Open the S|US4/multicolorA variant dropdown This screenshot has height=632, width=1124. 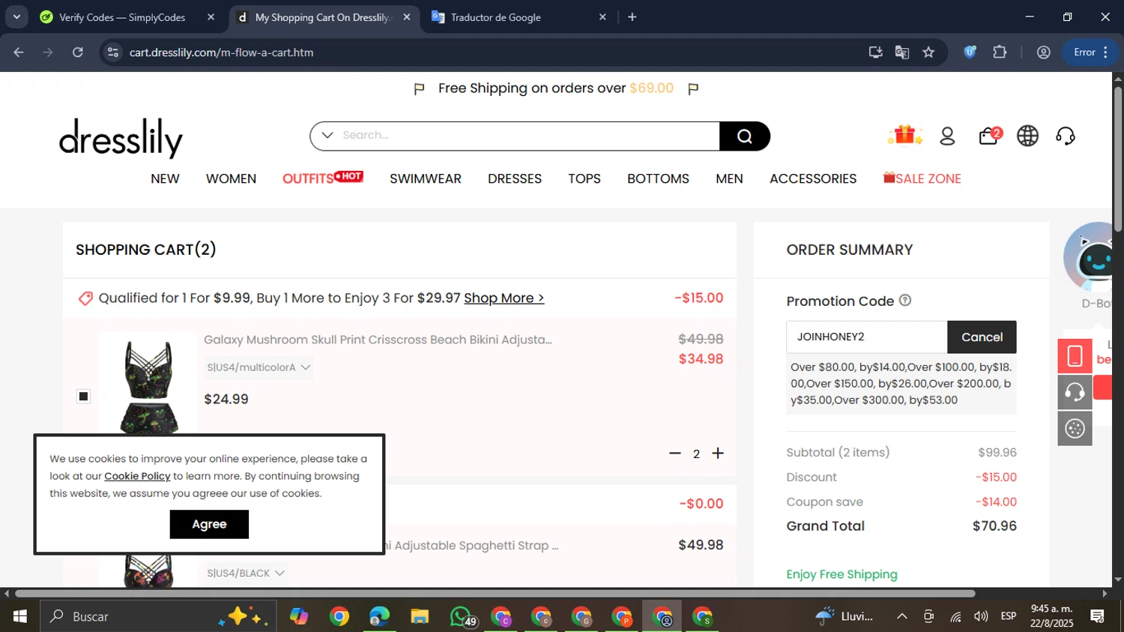tap(259, 367)
